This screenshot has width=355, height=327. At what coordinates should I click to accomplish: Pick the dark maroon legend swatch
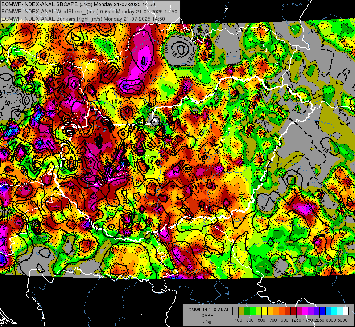(x=294, y=311)
